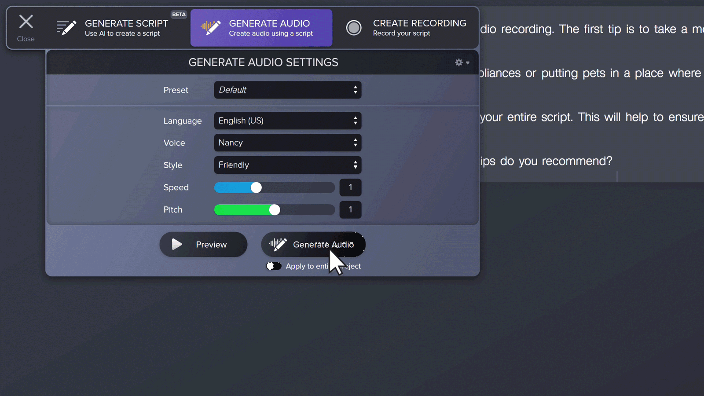Click the Generate Audio waveform pencil icon

(x=211, y=28)
